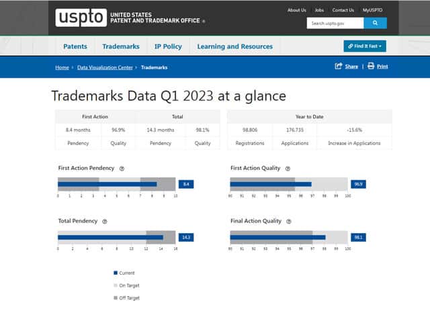
Task: Click the First Action Pendency bar chart
Action: [116, 184]
